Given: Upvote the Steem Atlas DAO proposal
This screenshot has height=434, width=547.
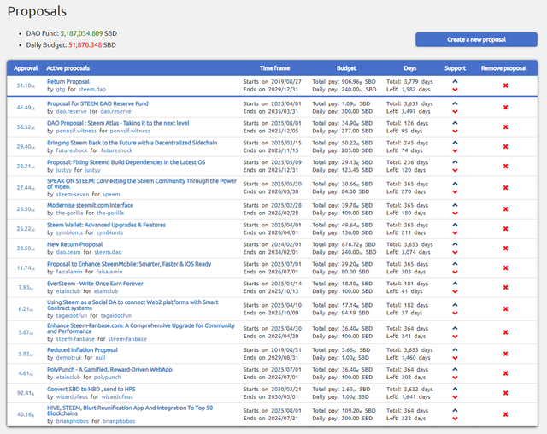Looking at the screenshot, I should click(455, 123).
